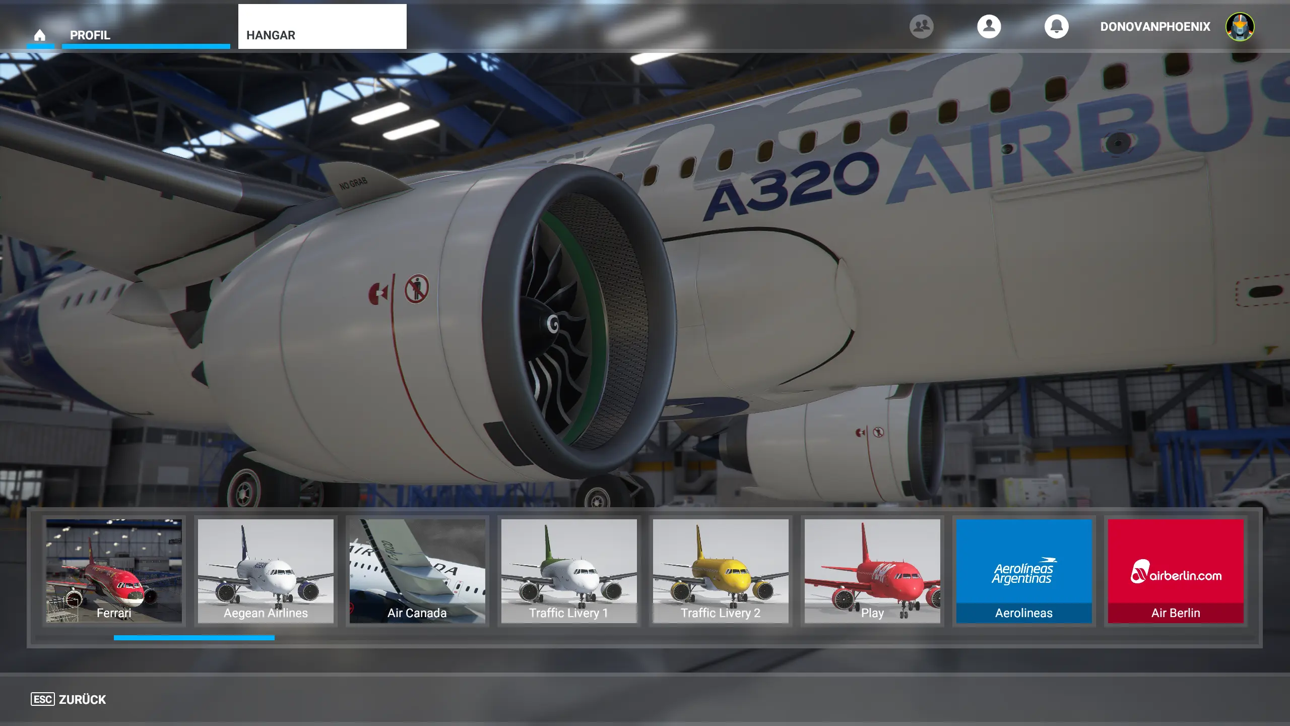Click the DONOVANPHOENIX username
Image resolution: width=1290 pixels, height=726 pixels.
pos(1155,27)
